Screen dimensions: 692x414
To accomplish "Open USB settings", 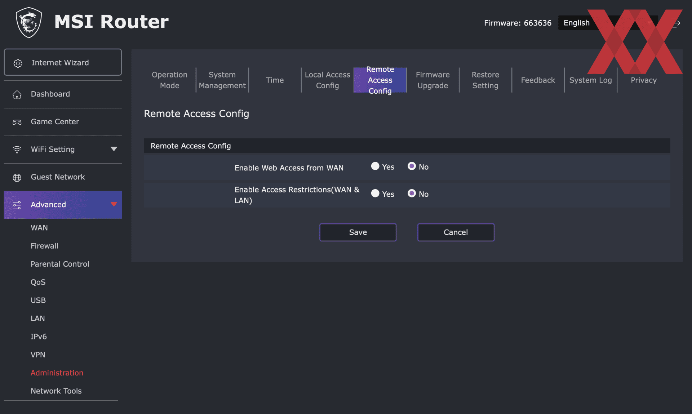I will coord(38,300).
